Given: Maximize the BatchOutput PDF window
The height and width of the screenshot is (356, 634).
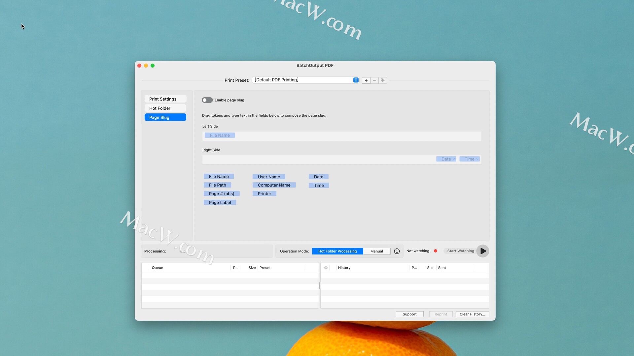Looking at the screenshot, I should click(x=153, y=66).
